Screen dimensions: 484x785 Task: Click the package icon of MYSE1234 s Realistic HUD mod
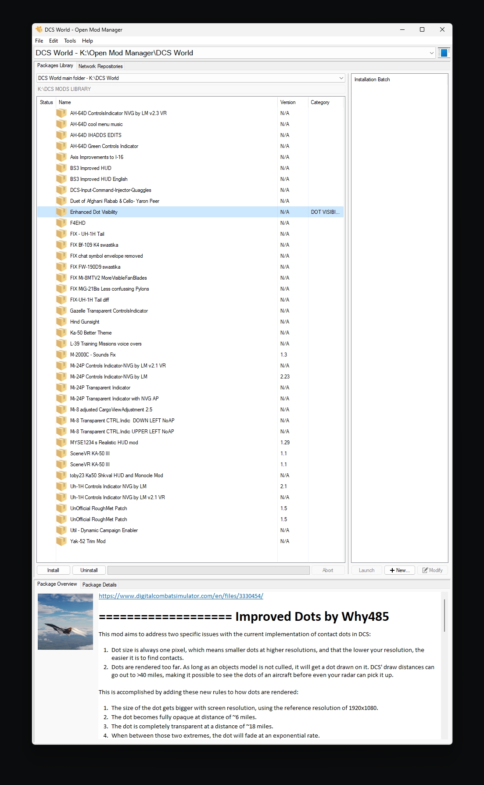(61, 442)
